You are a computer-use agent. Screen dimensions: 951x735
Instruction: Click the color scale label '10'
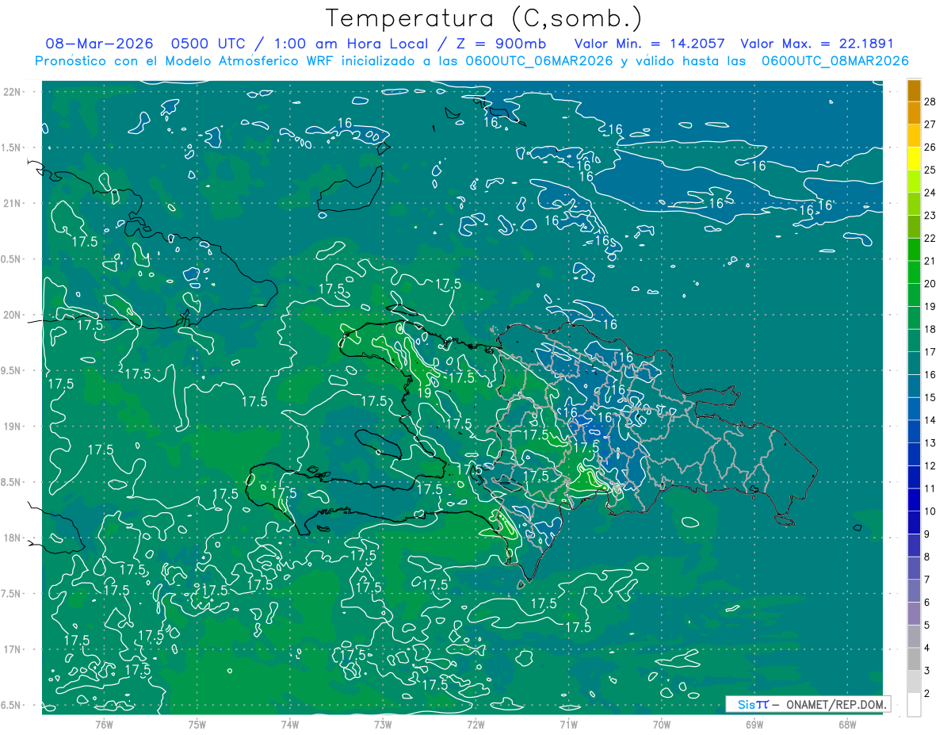[930, 511]
